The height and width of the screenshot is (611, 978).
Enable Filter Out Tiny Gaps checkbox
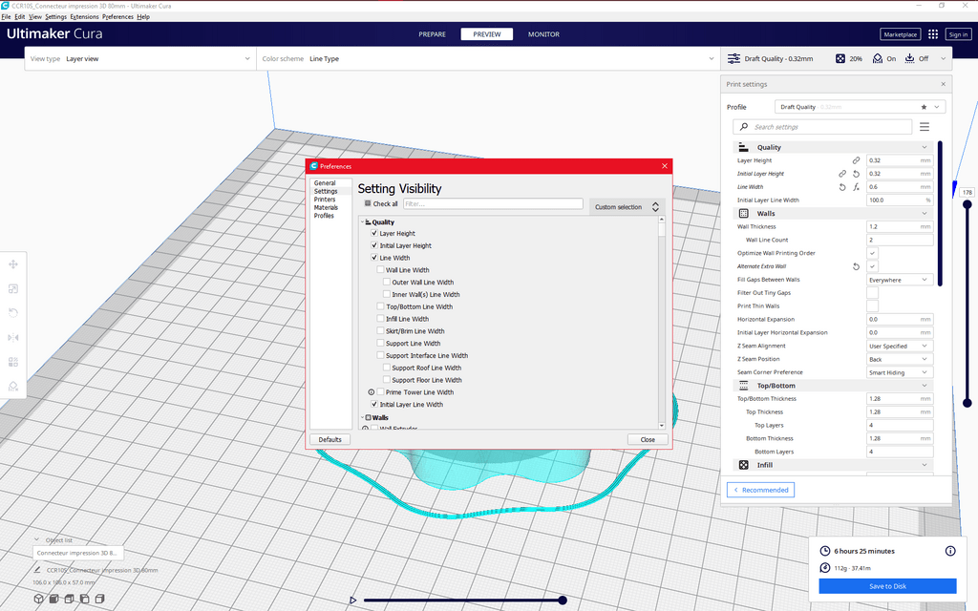(x=872, y=293)
